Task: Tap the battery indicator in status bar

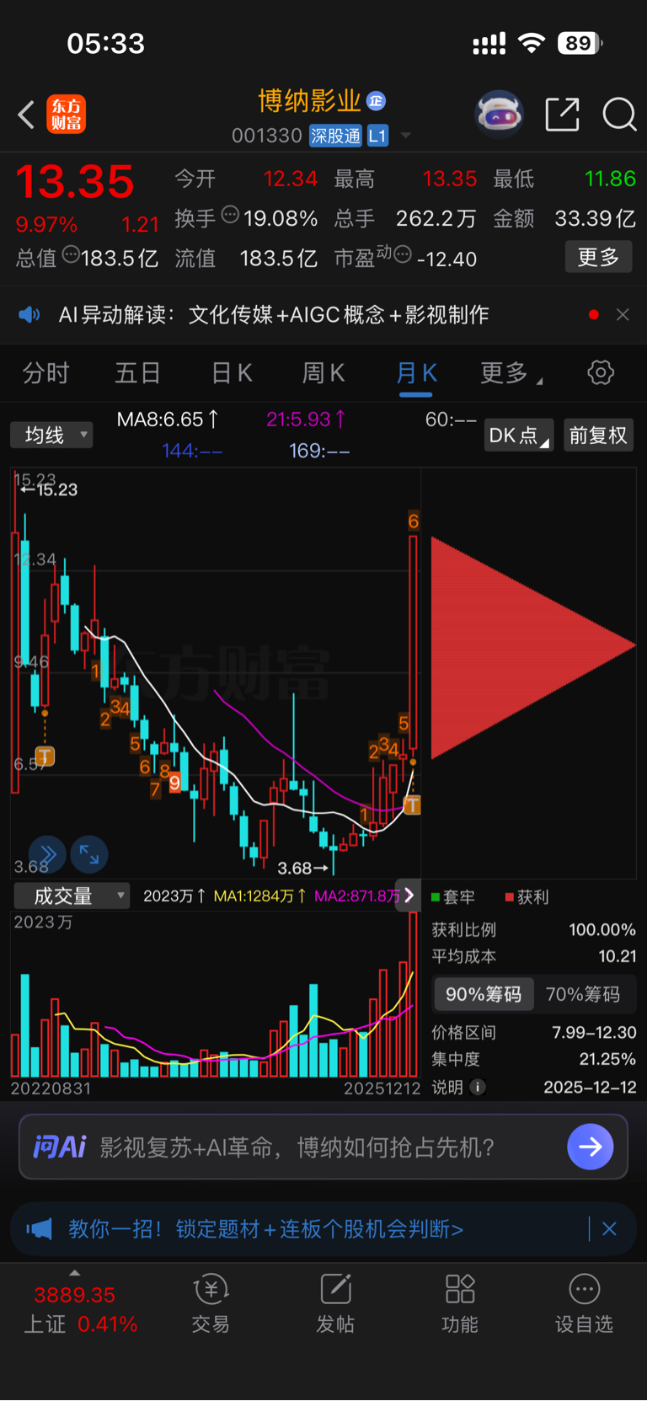Action: tap(580, 43)
